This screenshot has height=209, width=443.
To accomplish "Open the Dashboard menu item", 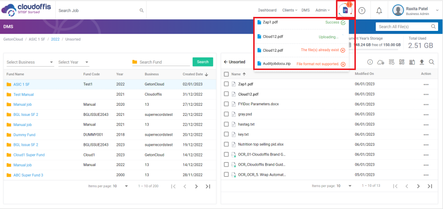I will pyautogui.click(x=267, y=10).
